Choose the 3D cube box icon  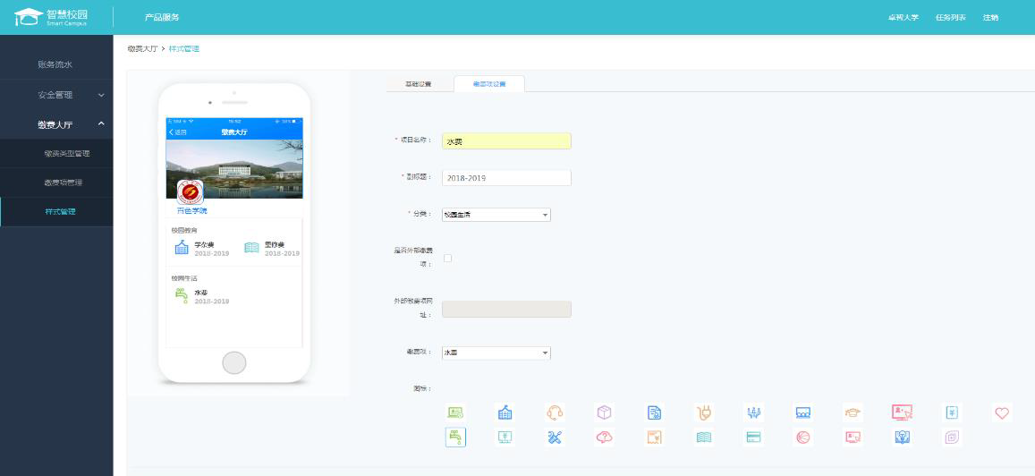click(x=604, y=412)
